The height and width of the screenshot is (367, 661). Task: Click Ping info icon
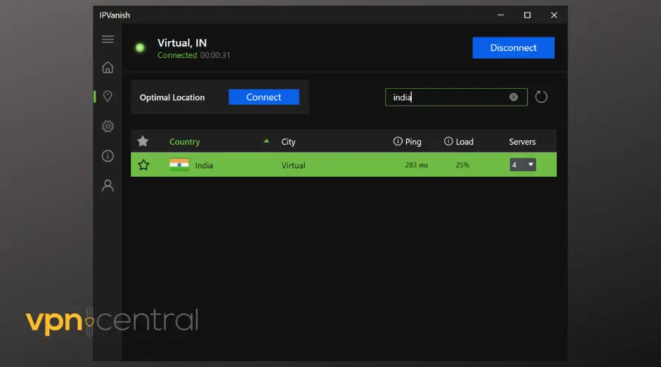coord(397,141)
